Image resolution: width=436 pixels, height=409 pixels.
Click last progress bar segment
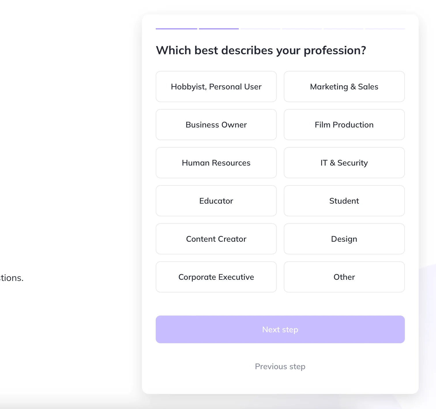[385, 29]
